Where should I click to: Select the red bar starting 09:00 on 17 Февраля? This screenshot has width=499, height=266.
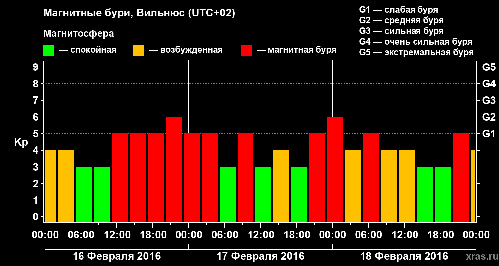(246, 178)
